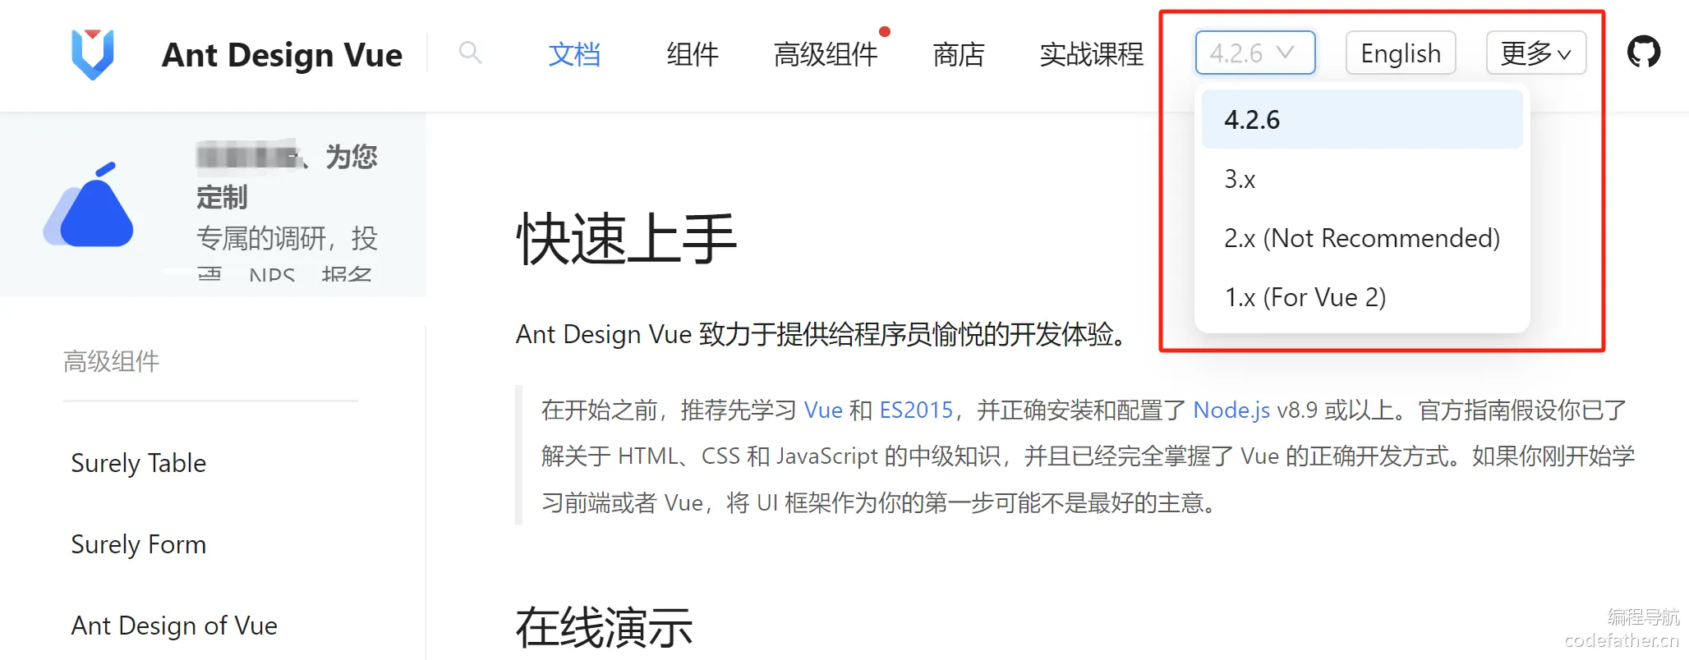Follow the Node.js link

pos(1231,410)
